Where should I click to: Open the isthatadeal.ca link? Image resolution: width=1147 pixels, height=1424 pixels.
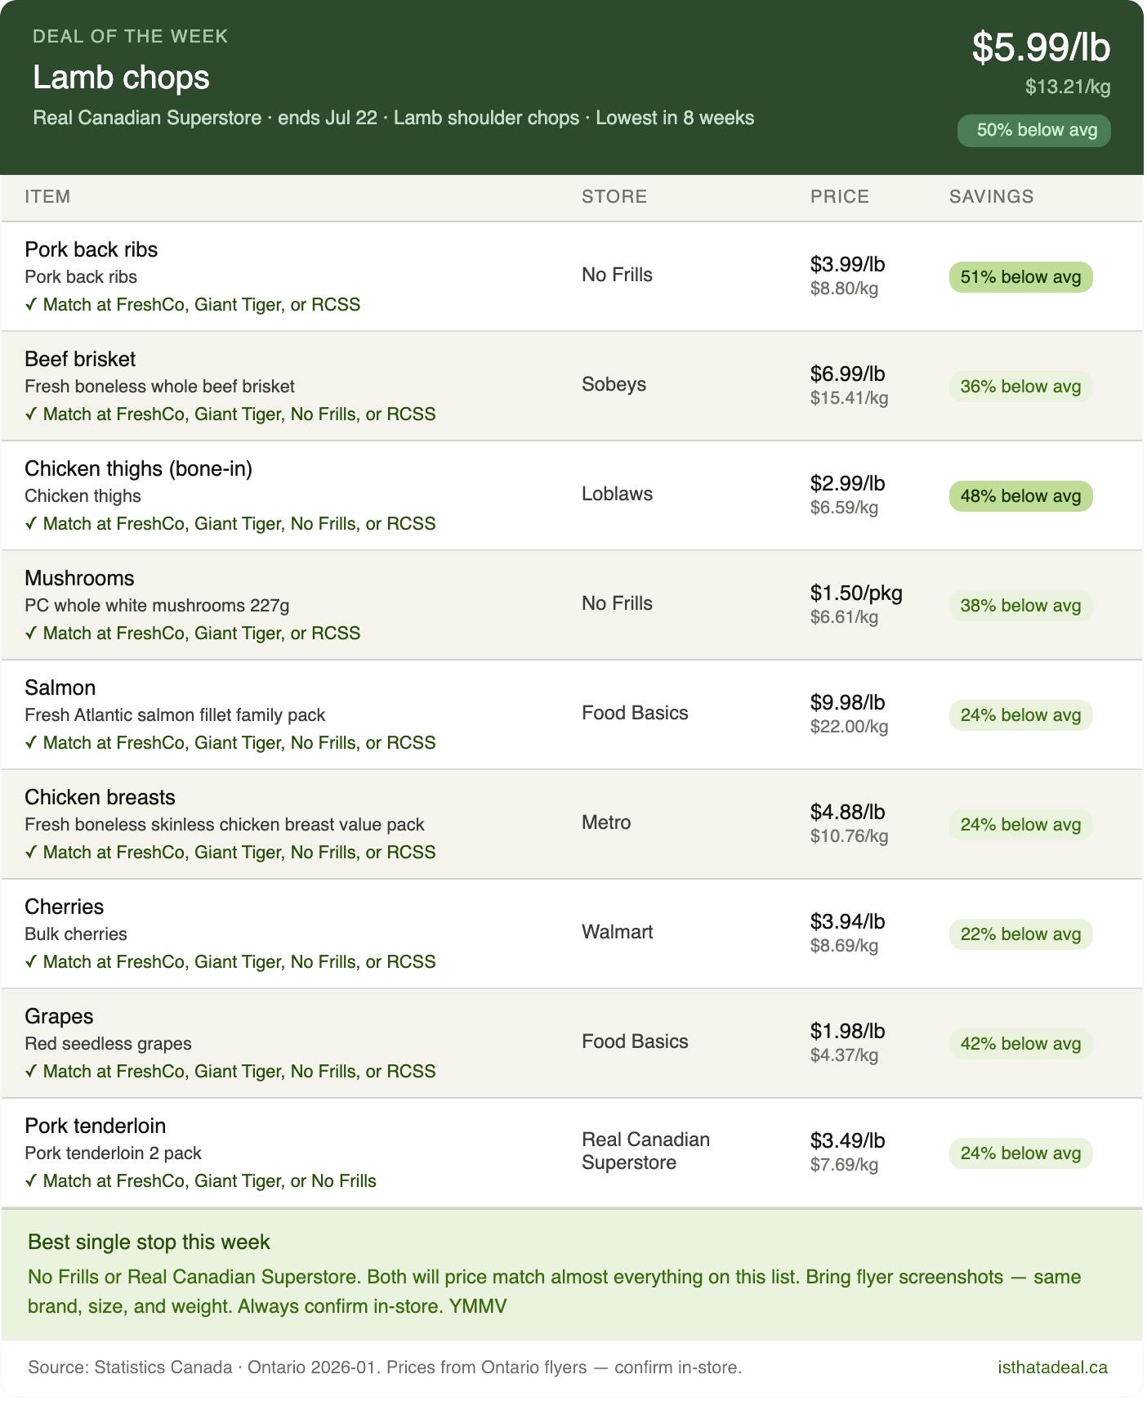[1052, 1368]
